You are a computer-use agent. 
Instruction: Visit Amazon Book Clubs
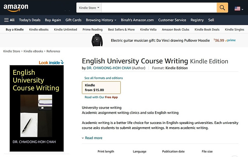tap(176, 29)
